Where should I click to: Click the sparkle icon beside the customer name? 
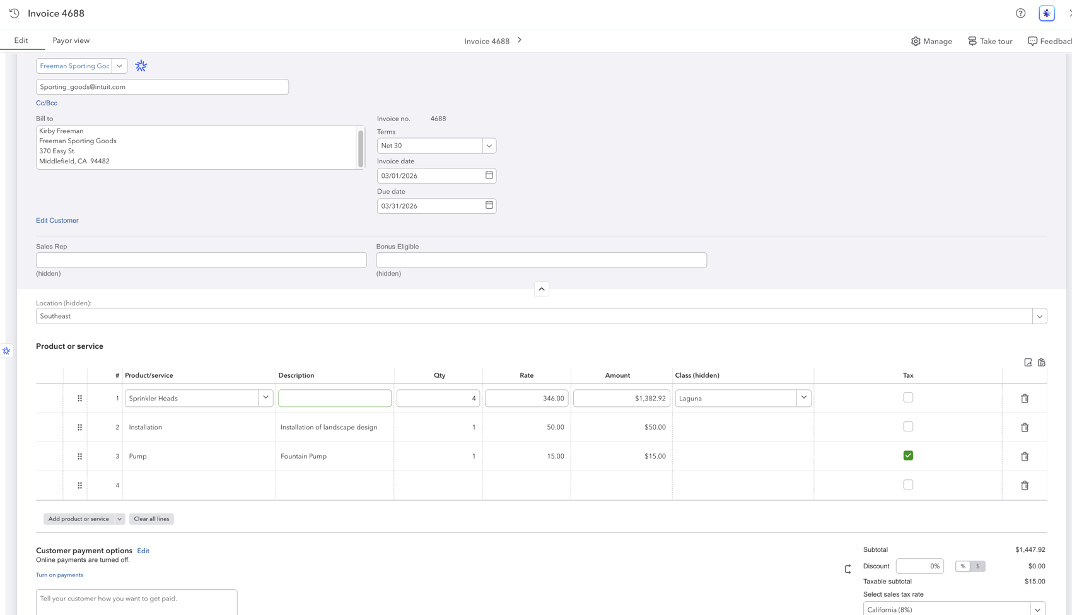(141, 66)
